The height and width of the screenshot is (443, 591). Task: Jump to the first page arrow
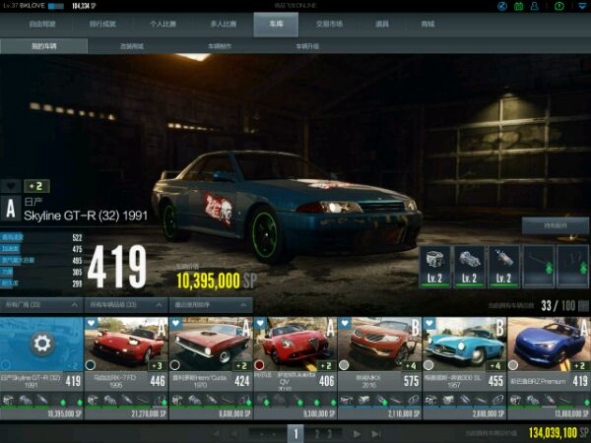tap(217, 434)
